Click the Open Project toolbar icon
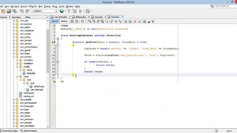This screenshot has width=237, height=133. tap(9, 11)
